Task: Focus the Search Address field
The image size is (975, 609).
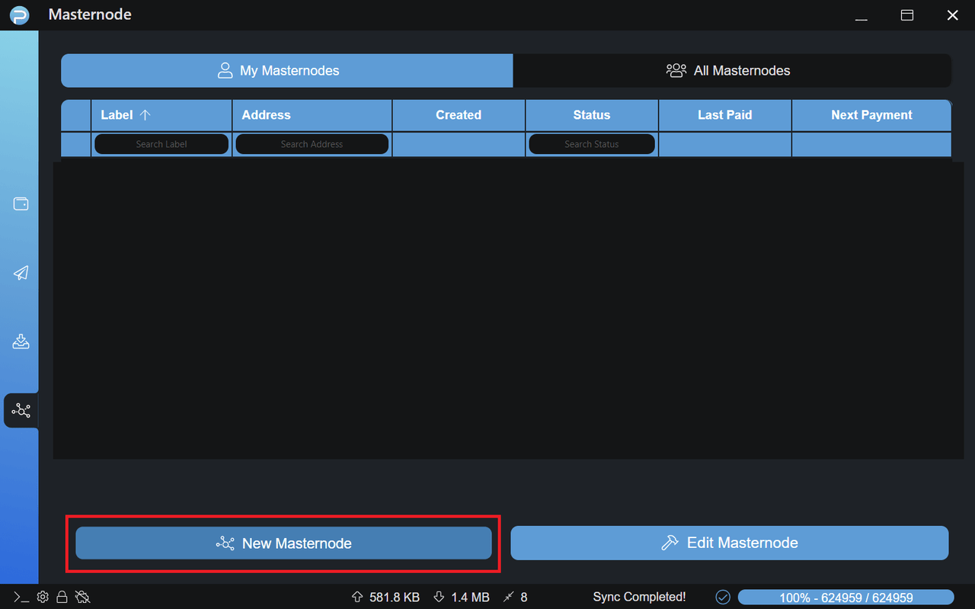Action: click(x=312, y=144)
